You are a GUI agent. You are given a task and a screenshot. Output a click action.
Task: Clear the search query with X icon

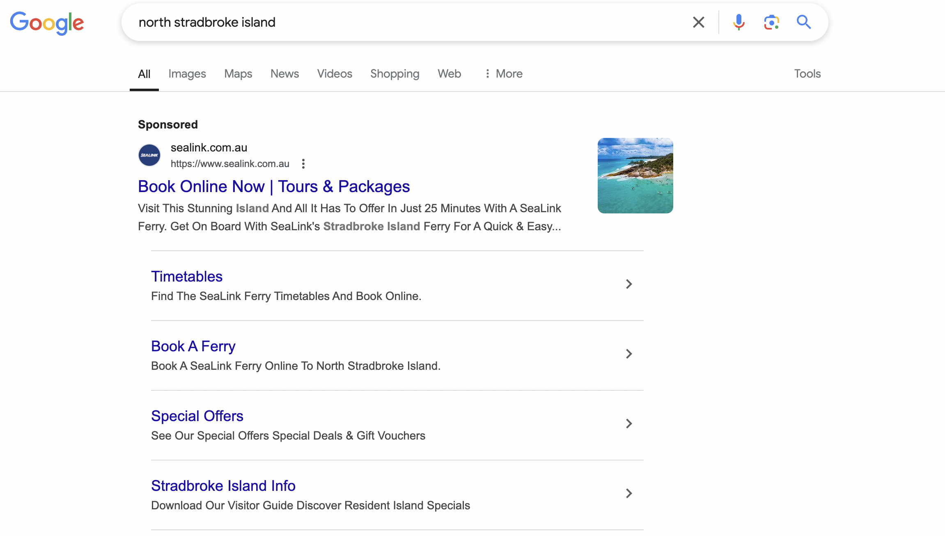(698, 22)
